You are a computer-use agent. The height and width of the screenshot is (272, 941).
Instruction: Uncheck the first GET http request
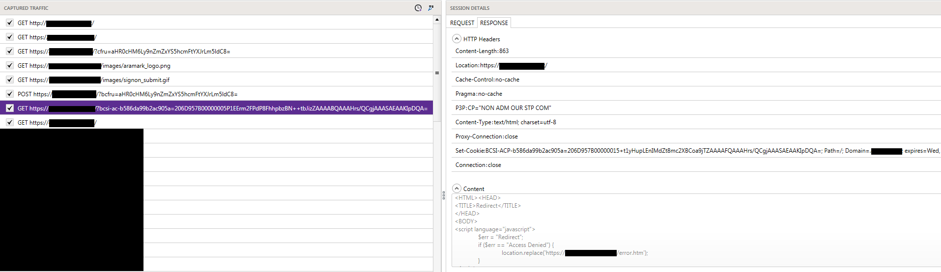tap(10, 23)
